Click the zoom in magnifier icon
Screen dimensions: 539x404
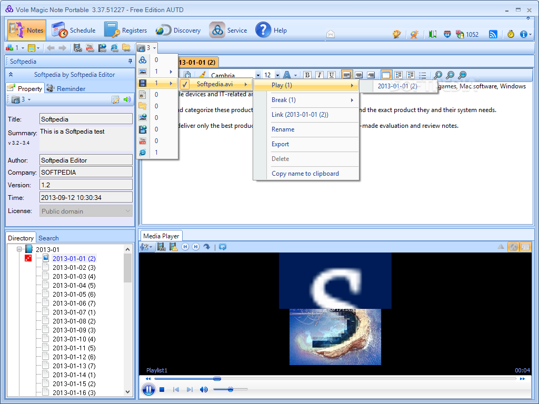(x=437, y=75)
